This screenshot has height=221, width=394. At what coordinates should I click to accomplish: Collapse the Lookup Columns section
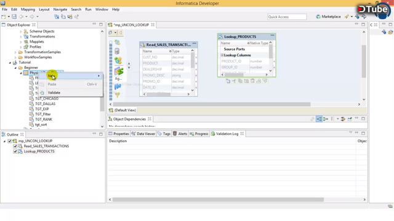click(222, 55)
